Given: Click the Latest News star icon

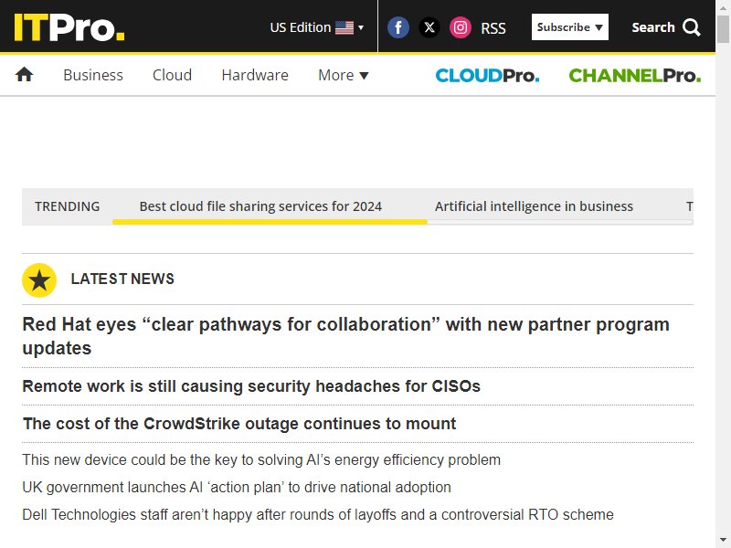Looking at the screenshot, I should click(x=39, y=280).
